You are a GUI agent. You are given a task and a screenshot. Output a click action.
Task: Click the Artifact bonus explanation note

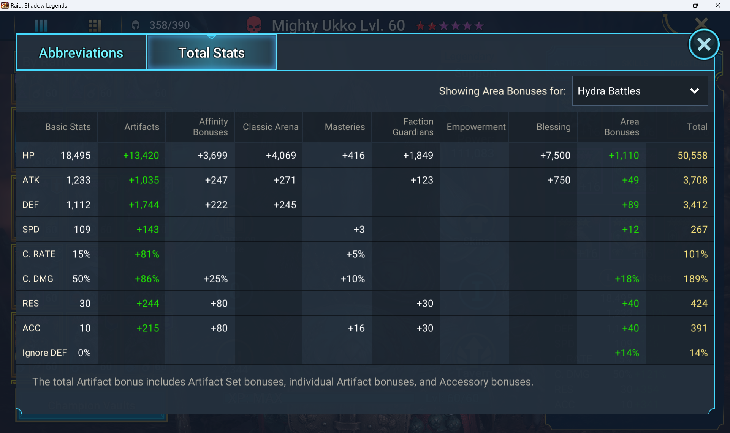tap(283, 382)
